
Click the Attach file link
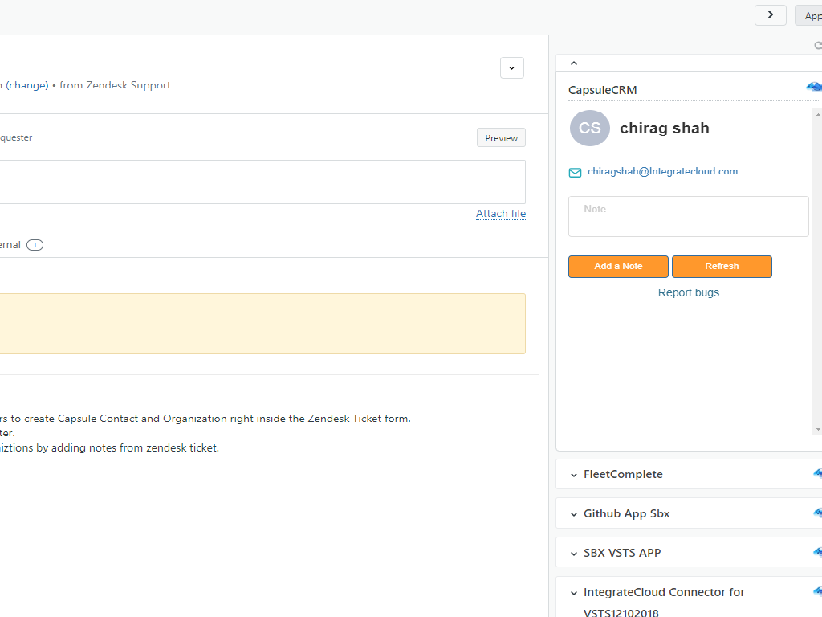click(x=501, y=214)
